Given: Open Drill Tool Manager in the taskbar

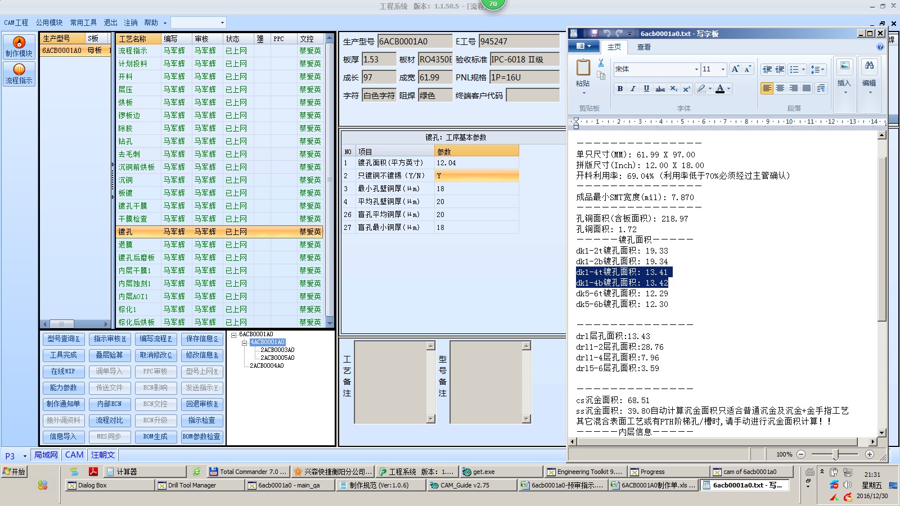Looking at the screenshot, I should point(200,485).
